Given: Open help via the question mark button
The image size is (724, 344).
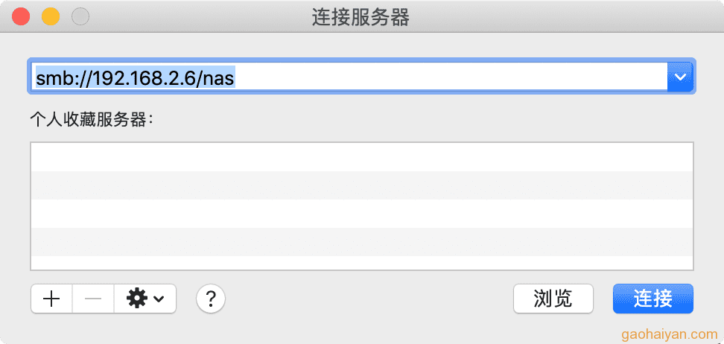Looking at the screenshot, I should pyautogui.click(x=211, y=299).
